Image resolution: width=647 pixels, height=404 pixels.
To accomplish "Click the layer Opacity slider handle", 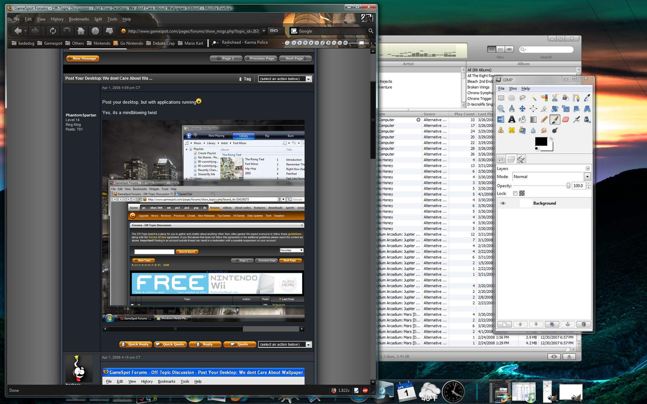I will pyautogui.click(x=568, y=186).
